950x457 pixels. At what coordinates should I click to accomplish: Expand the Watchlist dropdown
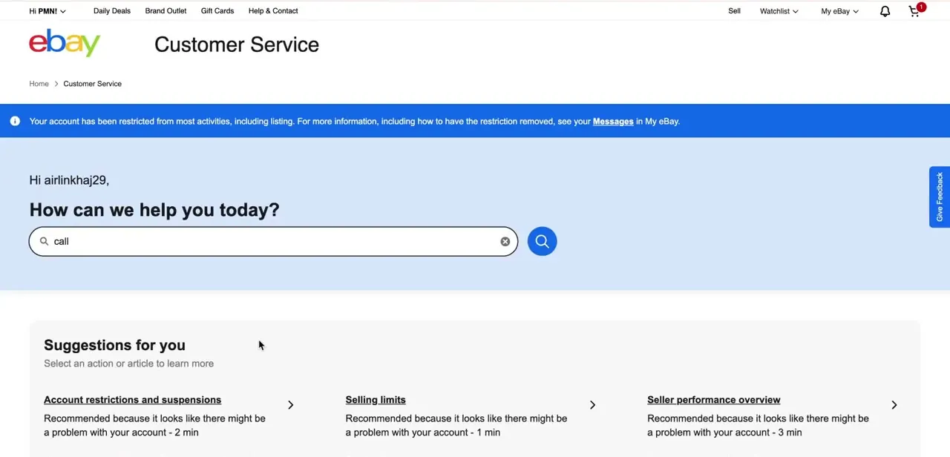click(779, 11)
